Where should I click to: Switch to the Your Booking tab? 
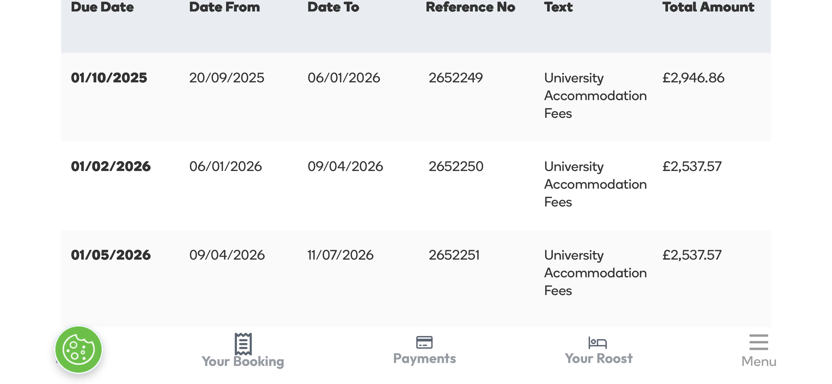(243, 361)
